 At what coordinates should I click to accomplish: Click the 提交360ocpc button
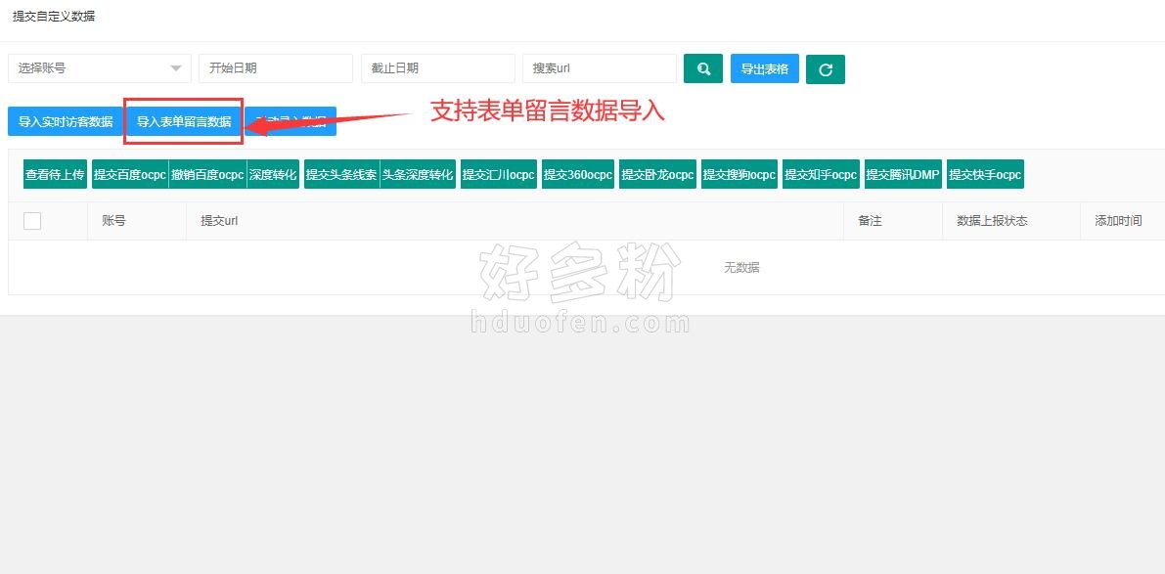click(x=578, y=174)
